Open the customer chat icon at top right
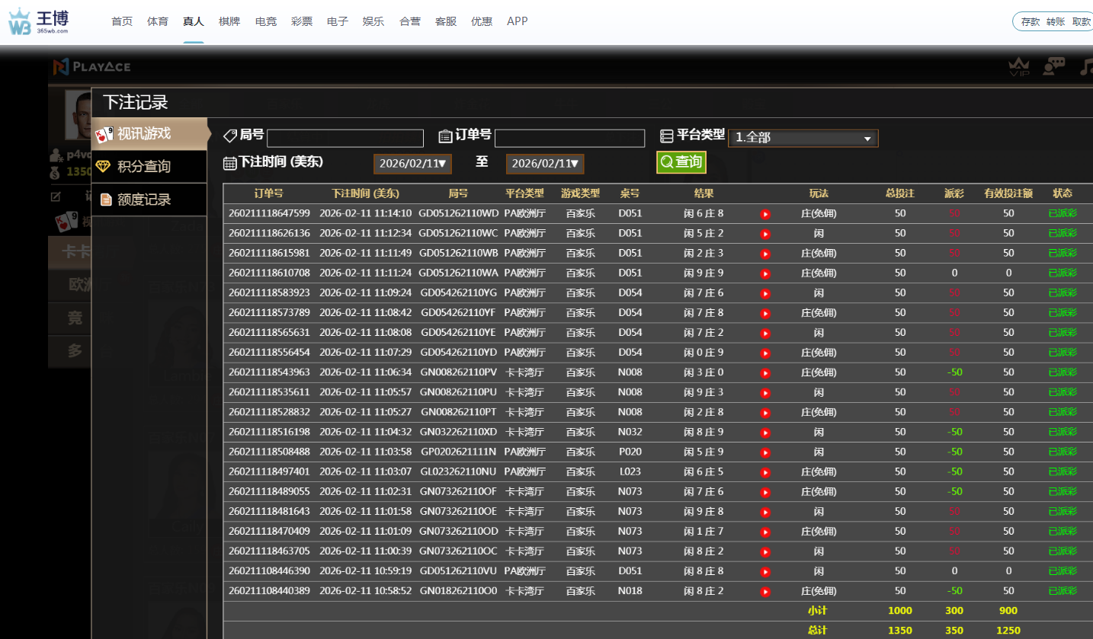1093x639 pixels. (x=1053, y=67)
